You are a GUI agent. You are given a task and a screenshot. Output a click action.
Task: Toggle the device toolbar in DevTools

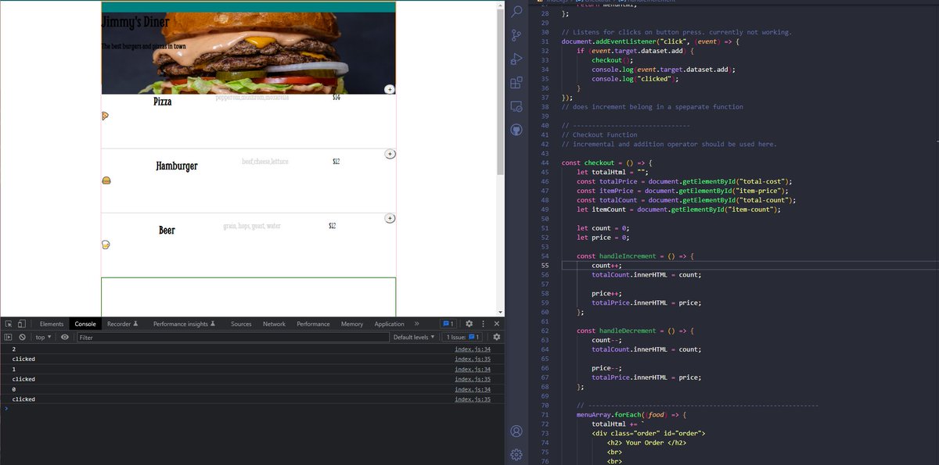click(21, 324)
